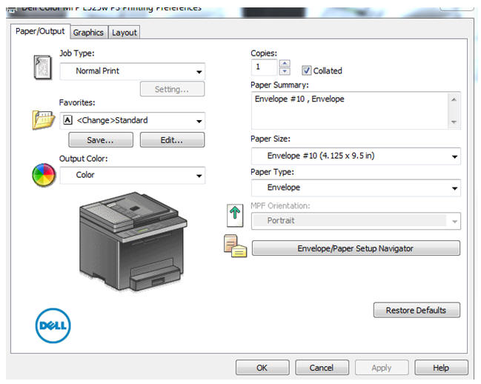This screenshot has height=384, width=481.
Task: Open the Paper Size dropdown
Action: pyautogui.click(x=356, y=156)
